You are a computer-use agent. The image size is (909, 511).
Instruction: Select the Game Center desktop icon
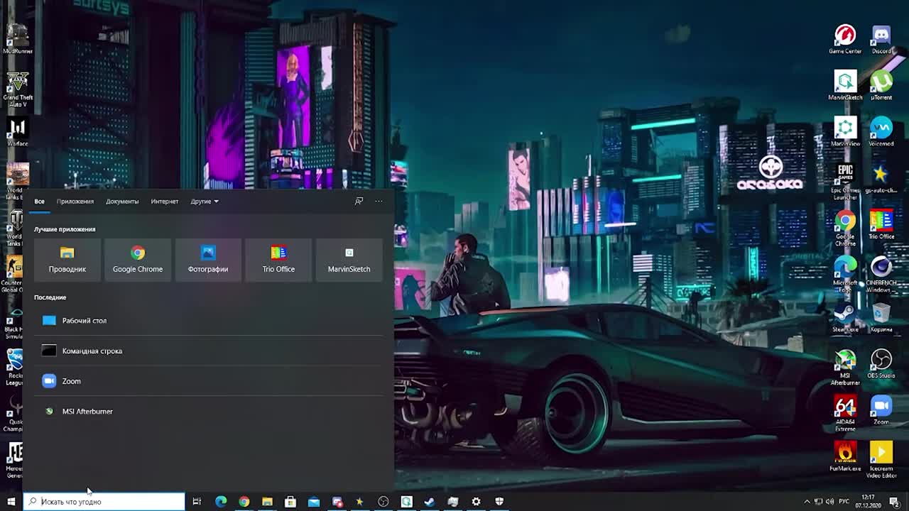coord(845,39)
